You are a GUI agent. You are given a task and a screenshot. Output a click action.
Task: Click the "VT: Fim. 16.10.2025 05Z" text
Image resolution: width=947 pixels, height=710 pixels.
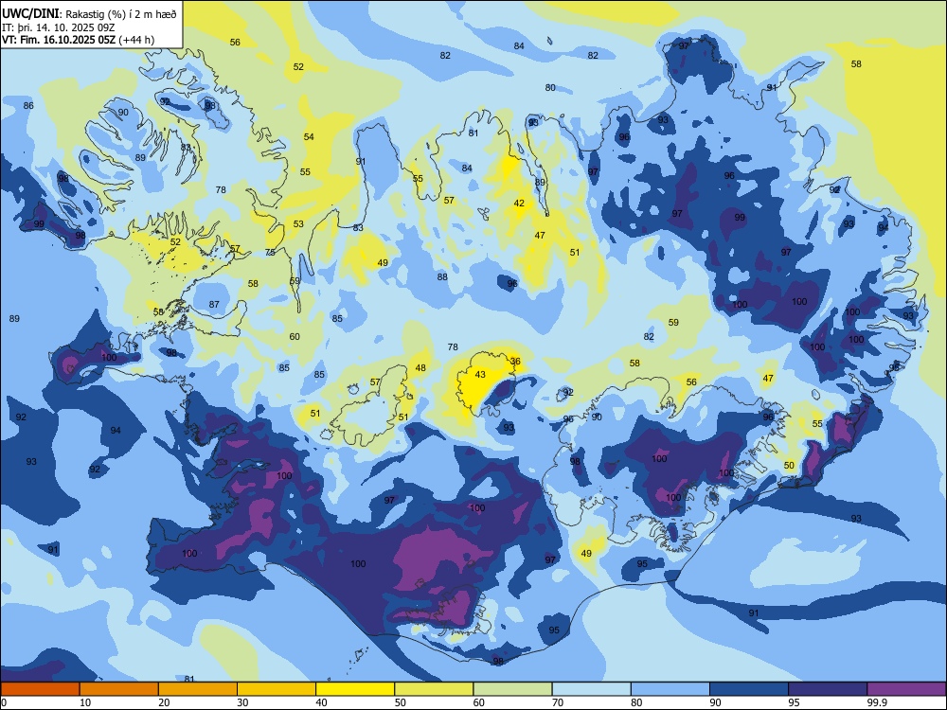click(x=59, y=40)
